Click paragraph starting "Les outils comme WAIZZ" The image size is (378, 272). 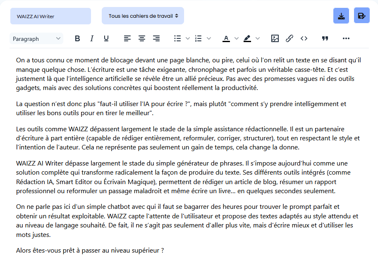click(x=188, y=138)
